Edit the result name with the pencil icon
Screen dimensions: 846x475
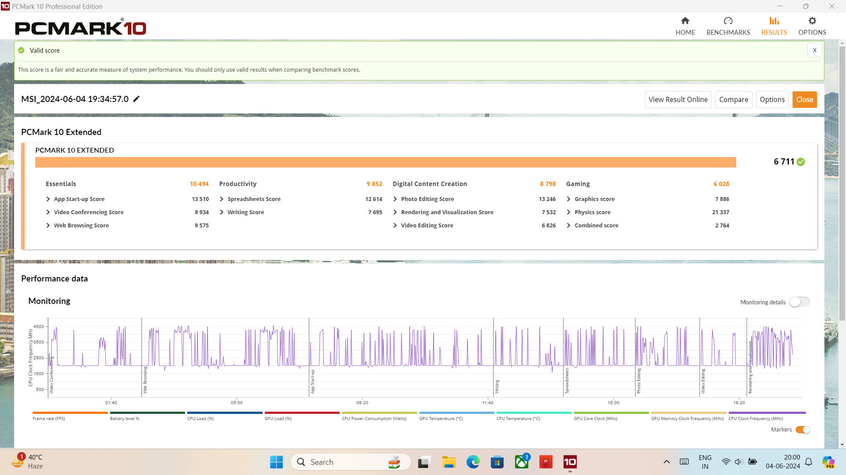tap(137, 99)
